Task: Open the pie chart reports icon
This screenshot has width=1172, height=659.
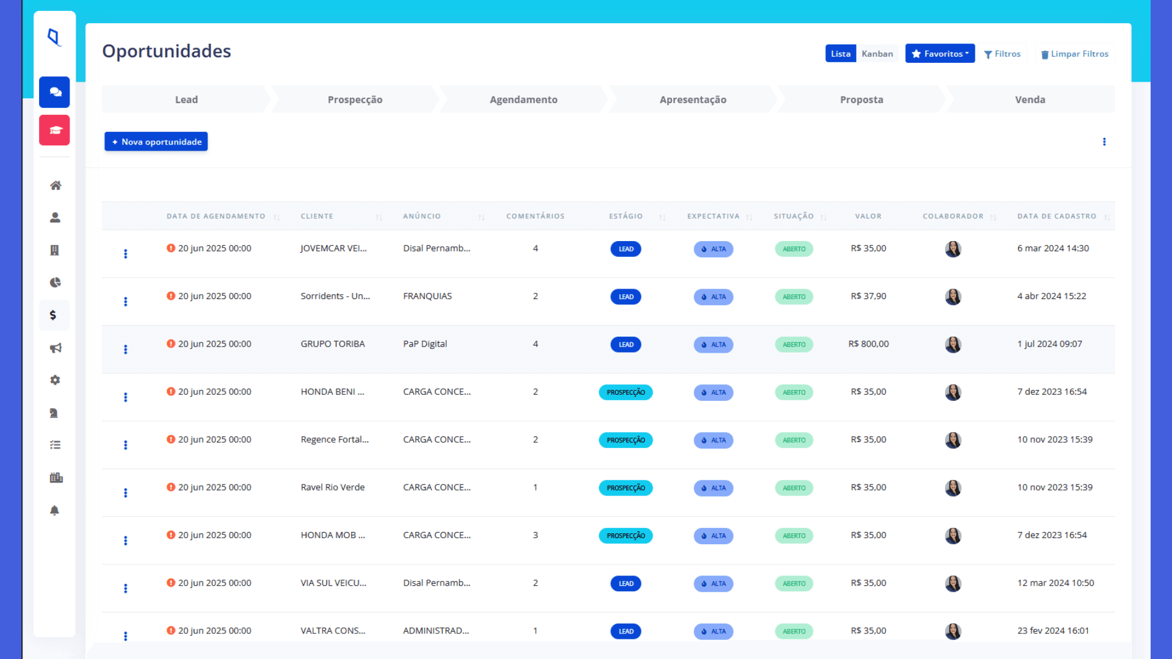Action: pos(55,283)
